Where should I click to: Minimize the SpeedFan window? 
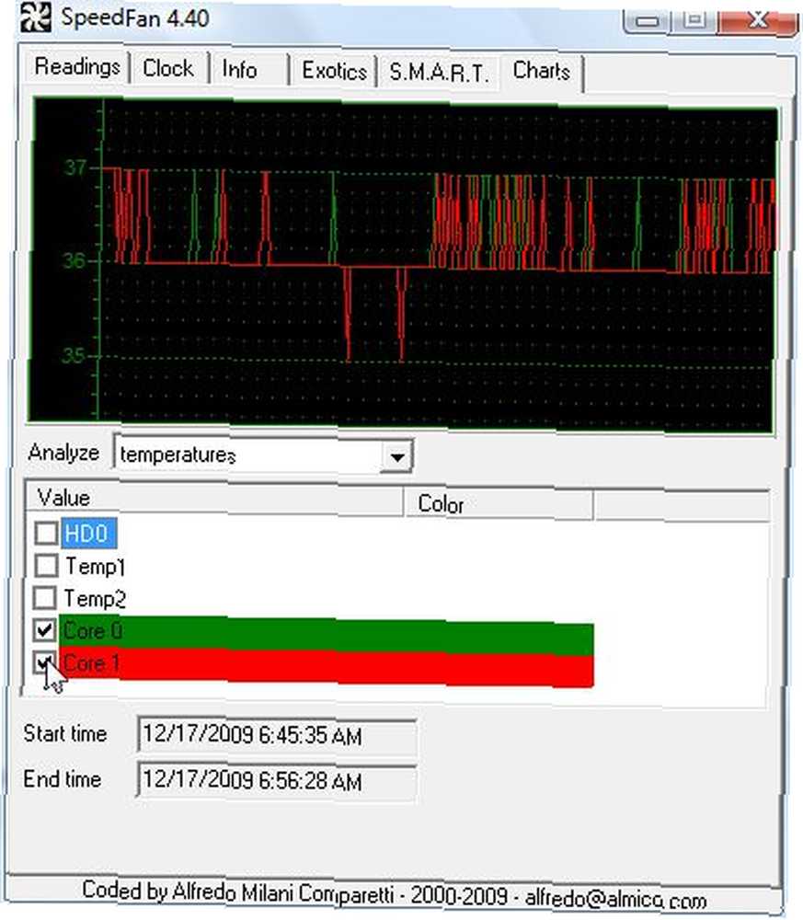click(x=647, y=19)
